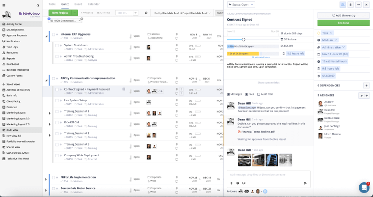This screenshot has width=373, height=197.
Task: Open the New Project dropdown arrow
Action: click(x=75, y=13)
